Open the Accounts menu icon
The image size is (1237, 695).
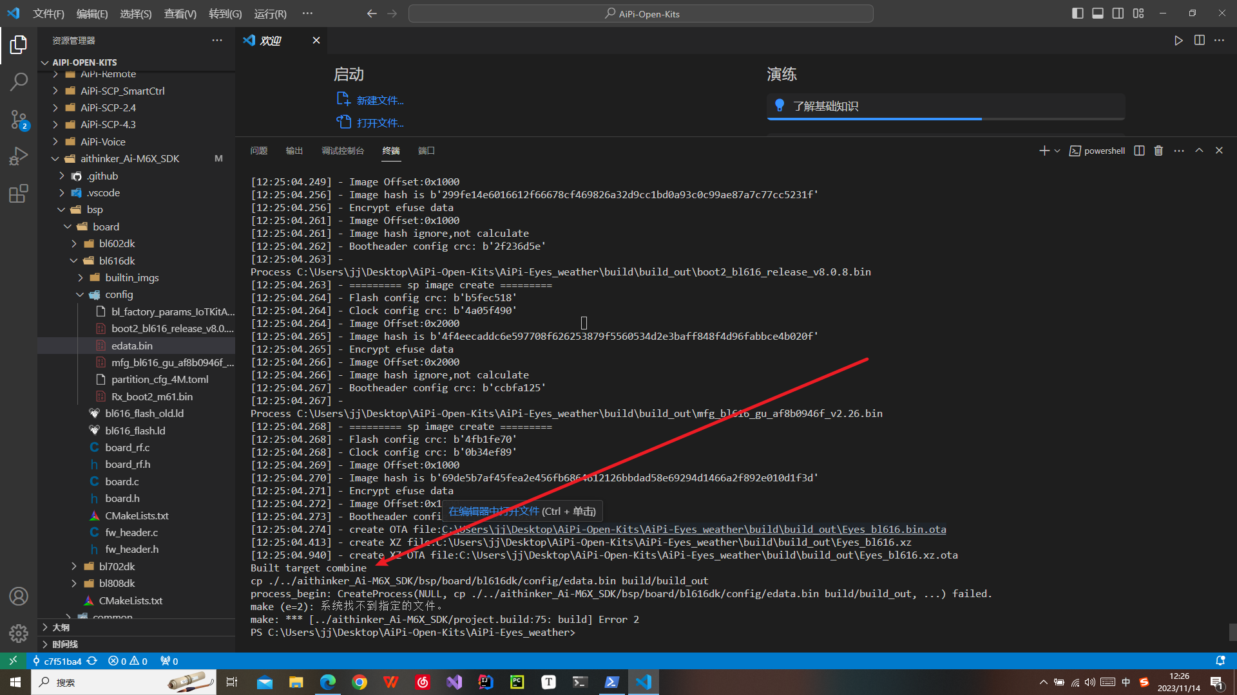coord(19,597)
